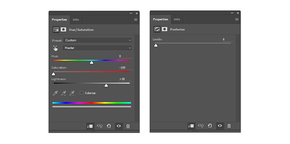
Task: Clip Hue/Saturation adjustment to layer below
Action: [90, 126]
